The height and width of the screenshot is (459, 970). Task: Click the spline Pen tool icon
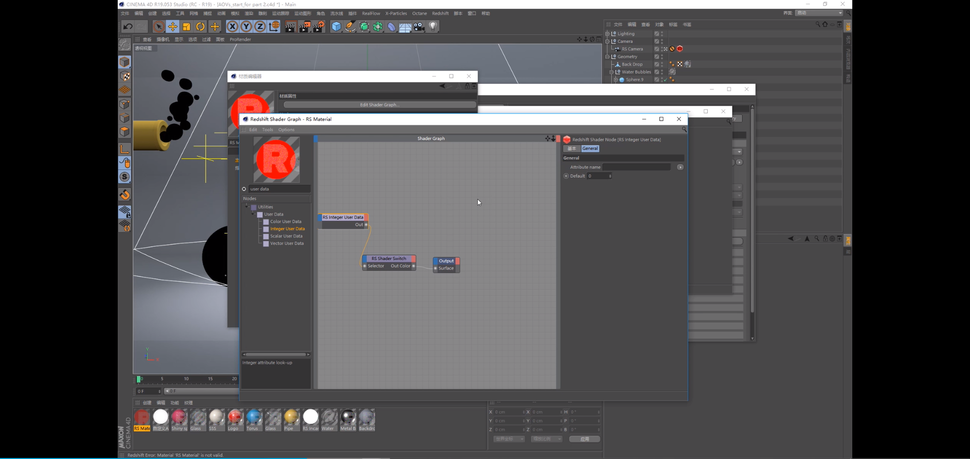pos(350,27)
